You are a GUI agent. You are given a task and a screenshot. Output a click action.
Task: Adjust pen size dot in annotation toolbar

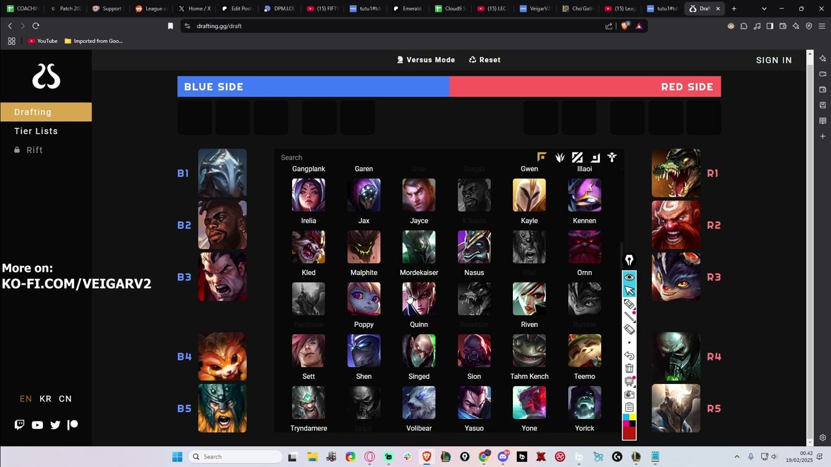point(629,342)
